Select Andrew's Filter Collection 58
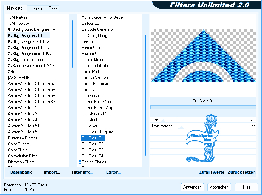Image resolution: width=262 pixels, height=195 pixels. point(32,90)
